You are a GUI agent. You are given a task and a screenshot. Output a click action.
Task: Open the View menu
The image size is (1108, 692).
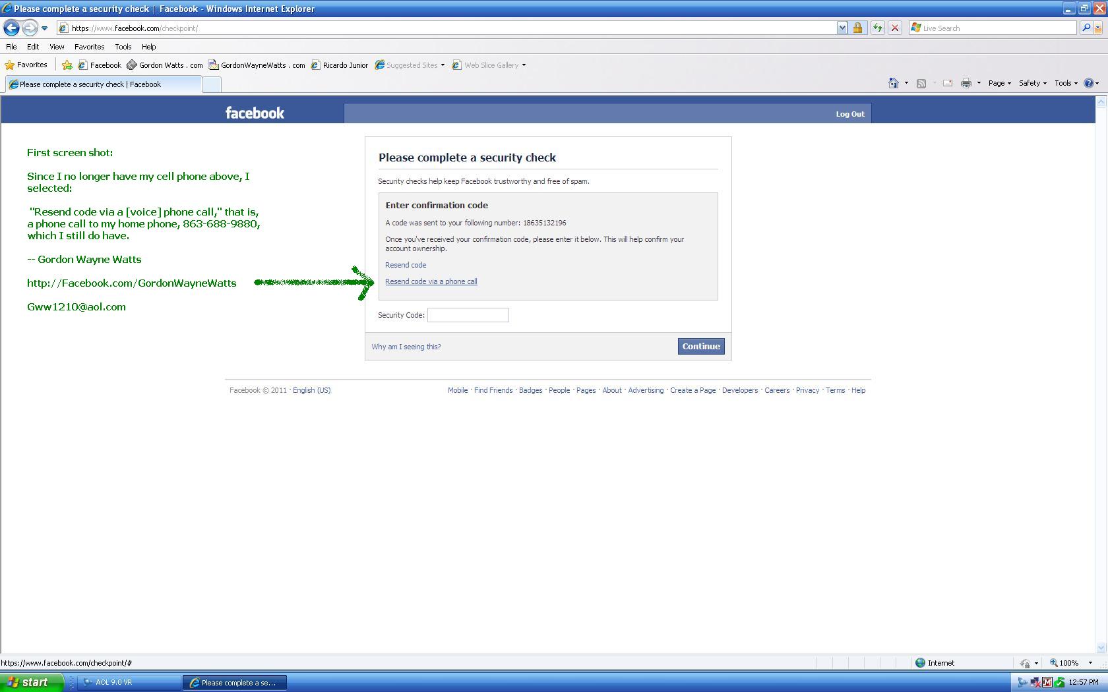[x=57, y=47]
